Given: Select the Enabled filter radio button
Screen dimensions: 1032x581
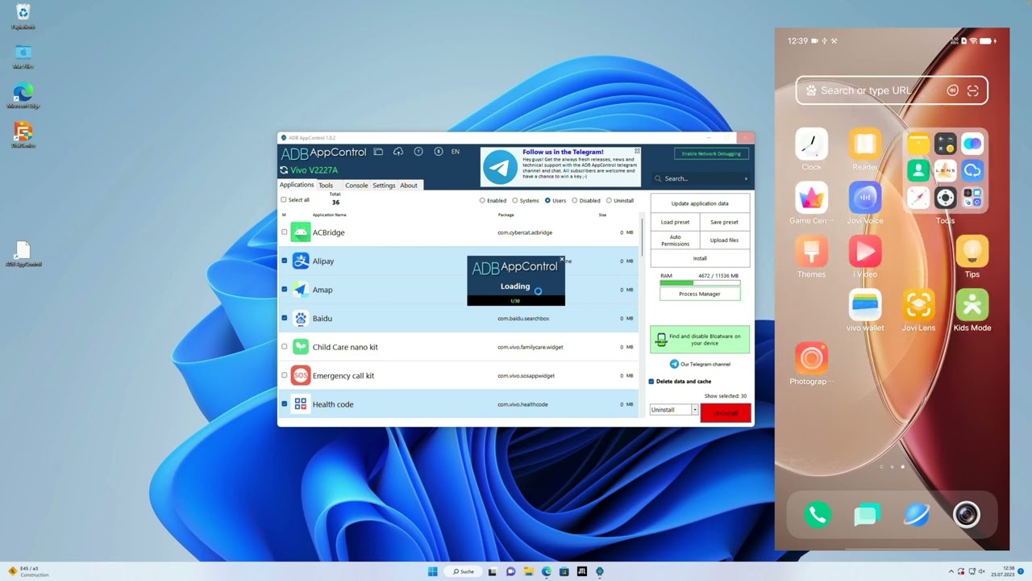Looking at the screenshot, I should click(482, 200).
